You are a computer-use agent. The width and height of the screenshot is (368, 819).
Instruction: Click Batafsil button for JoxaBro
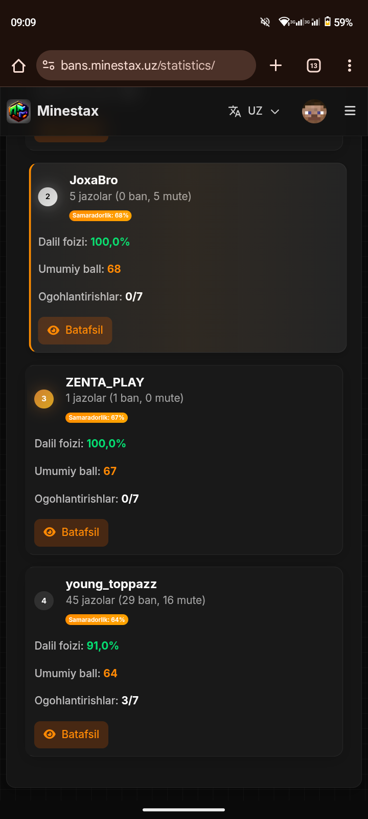coord(75,330)
